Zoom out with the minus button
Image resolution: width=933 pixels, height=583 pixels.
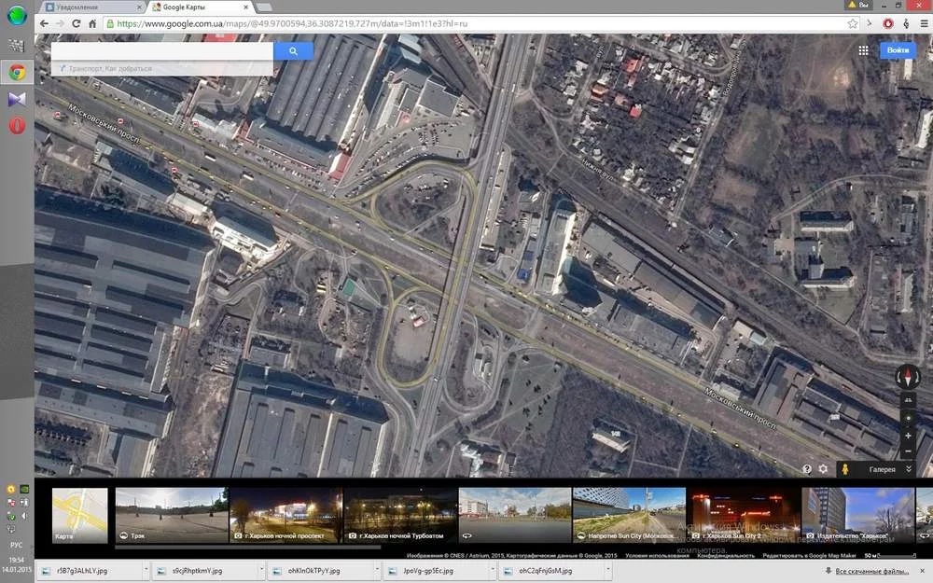[x=908, y=451]
